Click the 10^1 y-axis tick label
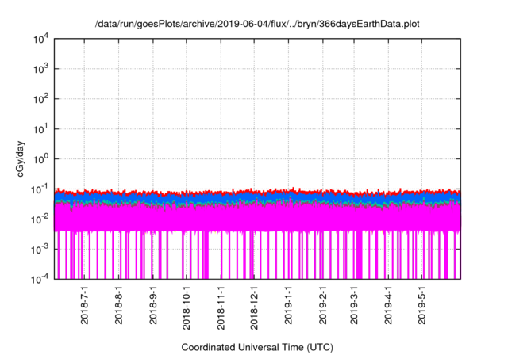Screen dimensions: 508x355 [x=41, y=129]
